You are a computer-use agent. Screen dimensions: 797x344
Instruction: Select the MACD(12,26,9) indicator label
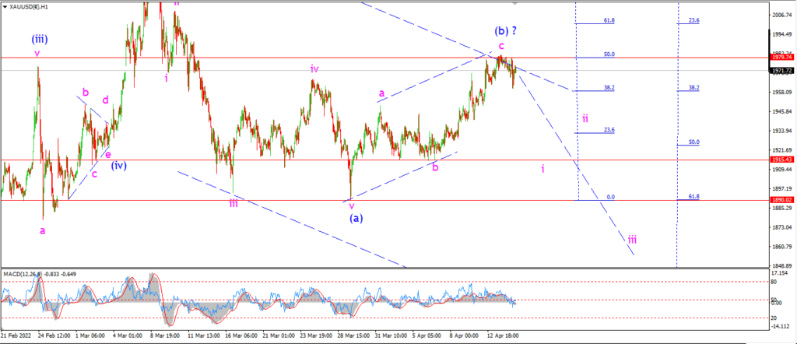coord(23,275)
